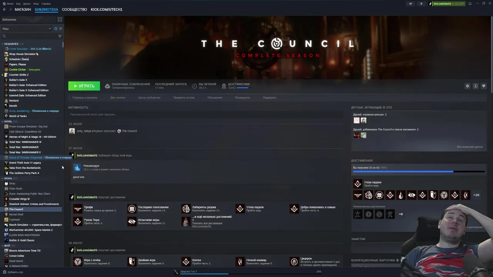Click the Цицерон achievement icon

[294, 262]
